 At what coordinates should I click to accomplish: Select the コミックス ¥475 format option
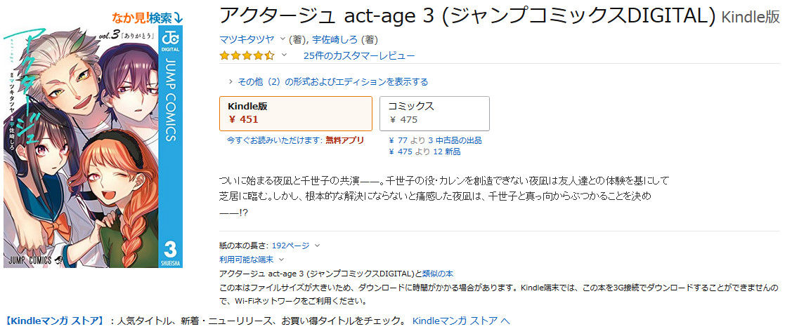[434, 113]
